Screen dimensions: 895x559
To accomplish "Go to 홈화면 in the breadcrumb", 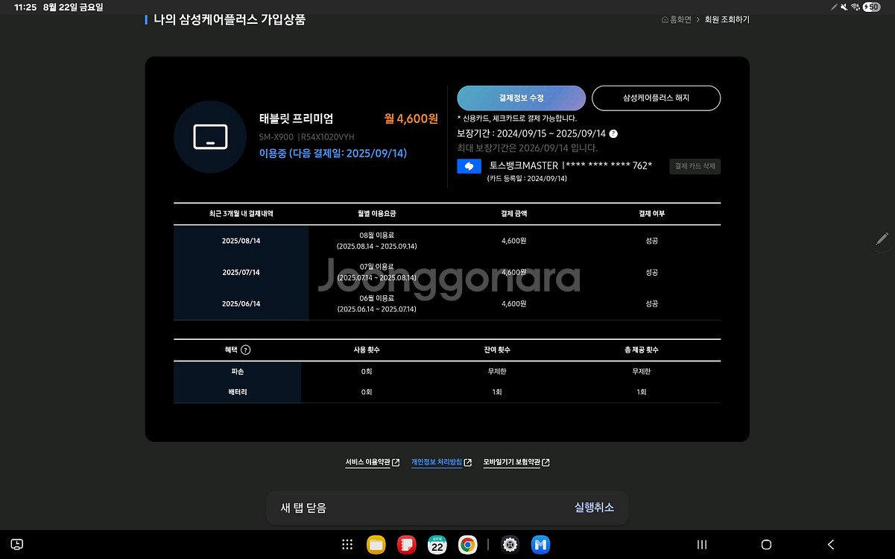I will point(676,19).
